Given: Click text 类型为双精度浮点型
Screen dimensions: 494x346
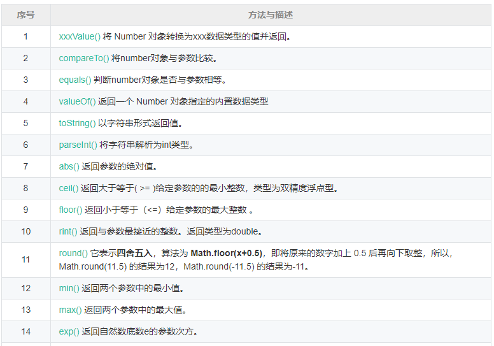Looking at the screenshot, I should [x=296, y=189].
